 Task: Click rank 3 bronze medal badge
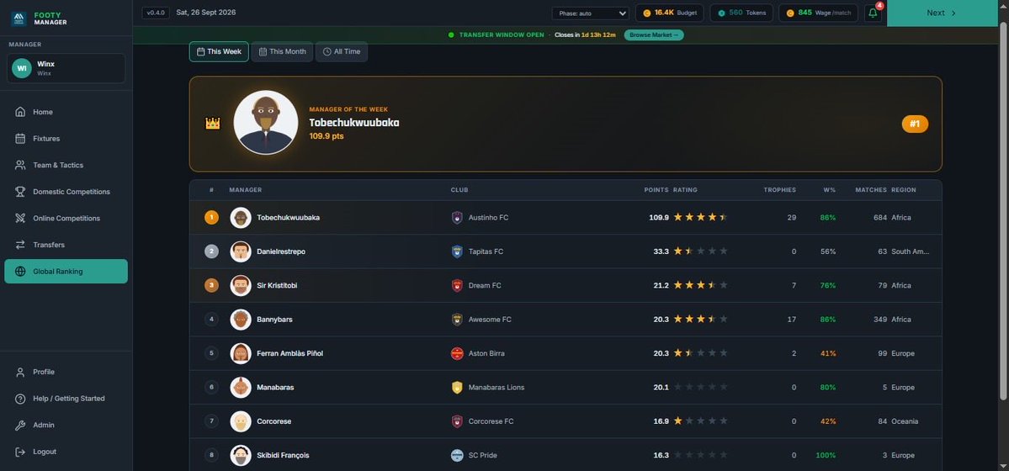coord(212,285)
